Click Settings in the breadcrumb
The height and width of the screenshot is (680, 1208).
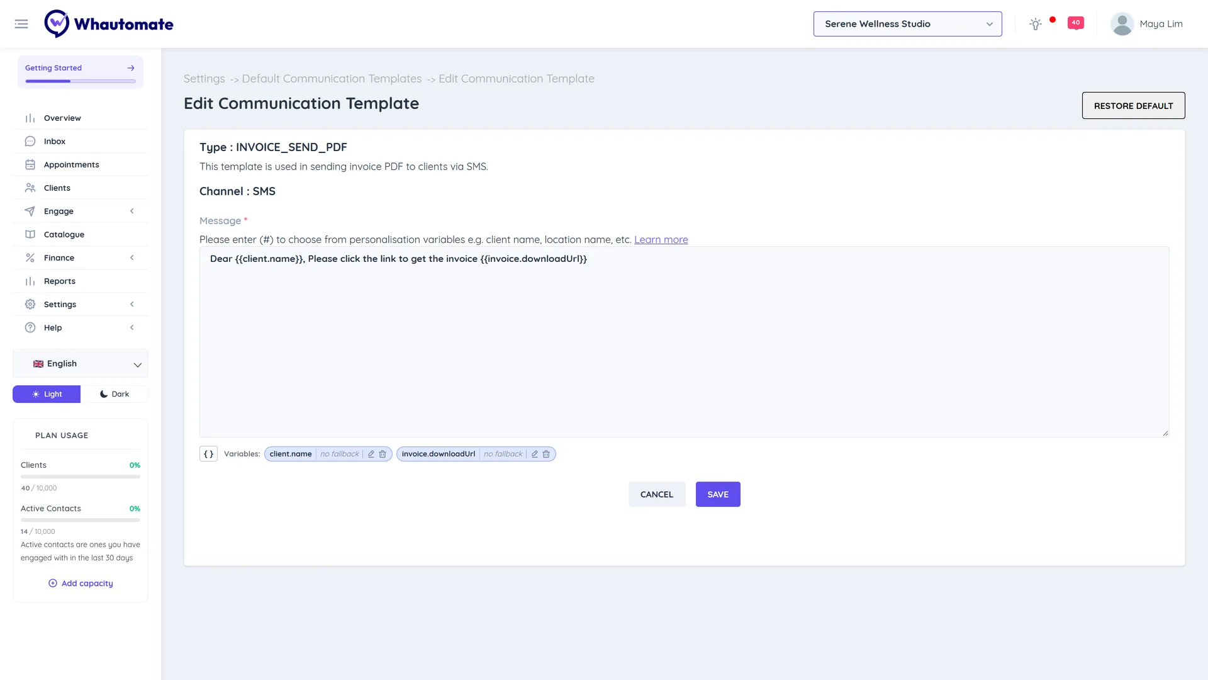(204, 79)
